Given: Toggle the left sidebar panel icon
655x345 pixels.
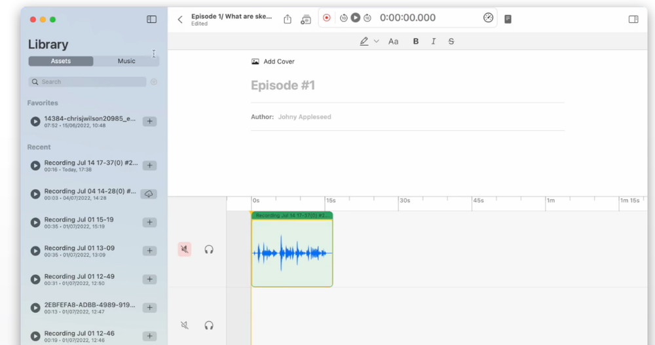Looking at the screenshot, I should click(x=152, y=19).
